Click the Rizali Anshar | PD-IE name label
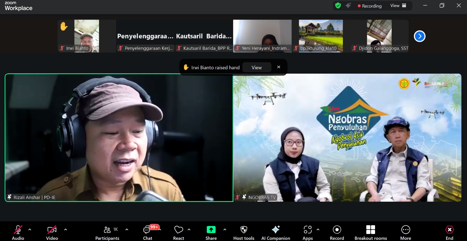The image size is (467, 241). click(x=34, y=197)
